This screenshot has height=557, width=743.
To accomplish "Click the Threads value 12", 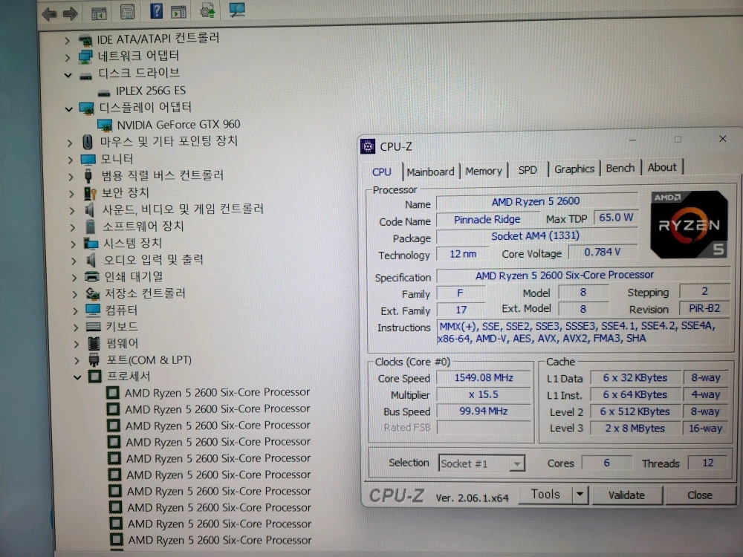I will [x=708, y=463].
